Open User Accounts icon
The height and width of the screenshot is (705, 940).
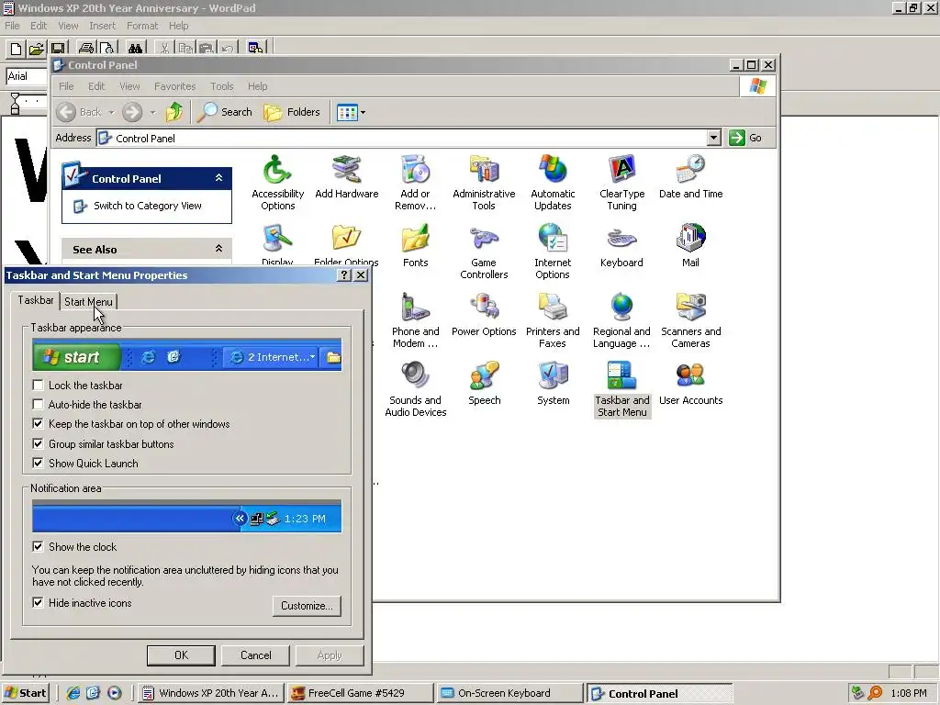point(690,384)
